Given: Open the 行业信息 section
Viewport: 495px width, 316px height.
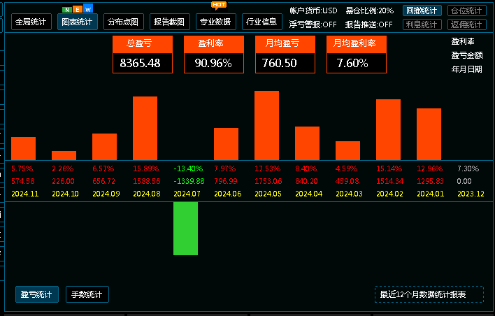Looking at the screenshot, I should click(262, 22).
